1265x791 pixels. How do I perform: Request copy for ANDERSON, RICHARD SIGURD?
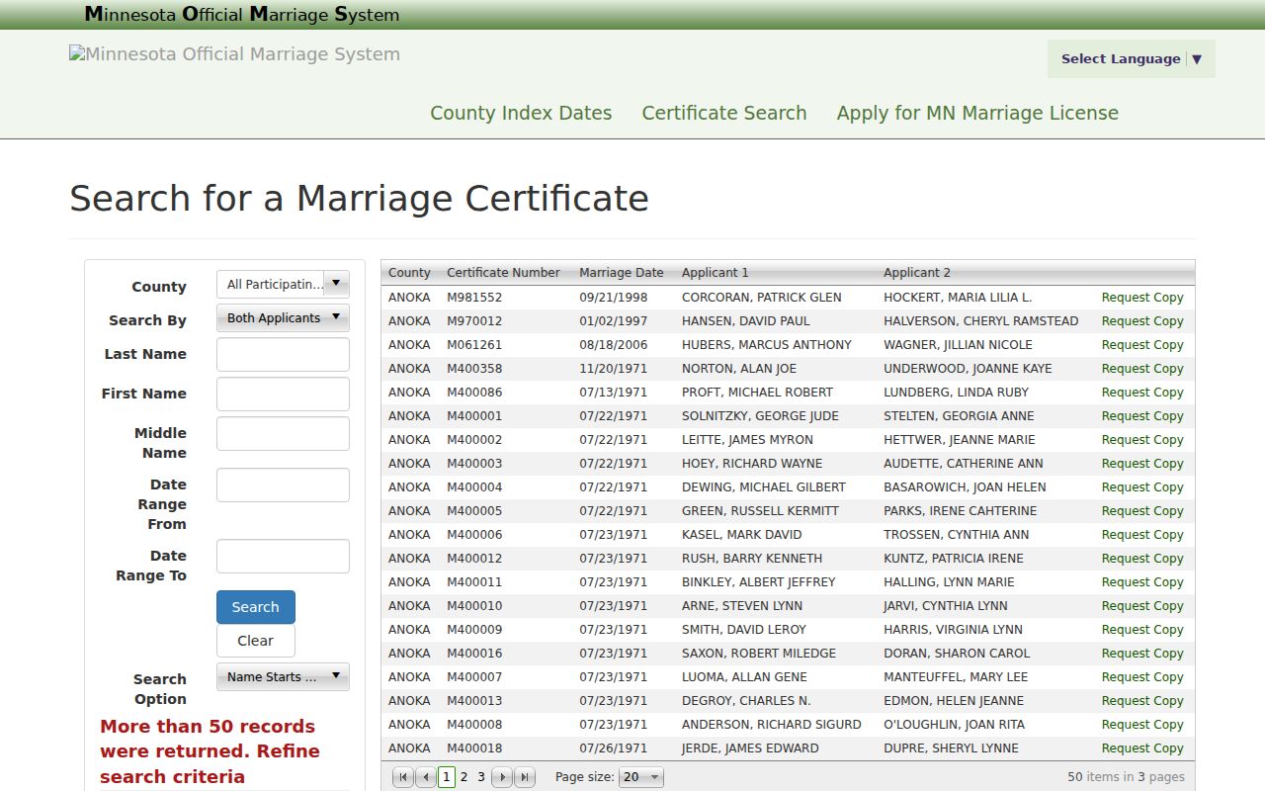pos(1142,725)
